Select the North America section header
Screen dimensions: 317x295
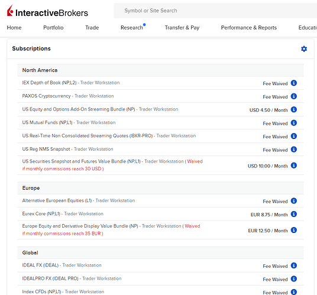[160, 70]
